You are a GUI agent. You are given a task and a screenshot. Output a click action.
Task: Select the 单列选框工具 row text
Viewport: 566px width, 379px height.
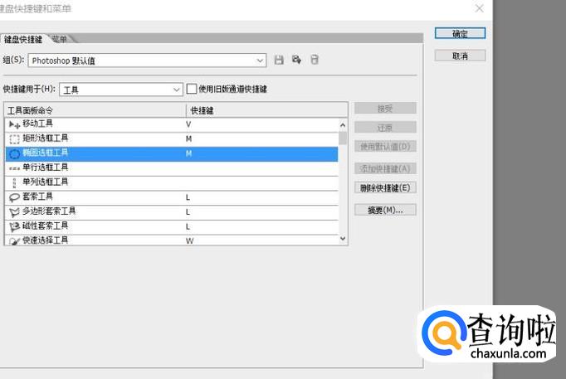45,182
